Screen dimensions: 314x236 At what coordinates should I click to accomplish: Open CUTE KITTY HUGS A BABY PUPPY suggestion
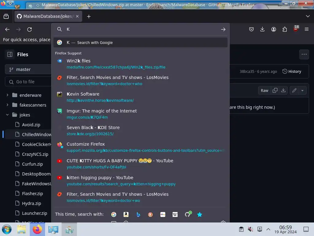[140, 164]
